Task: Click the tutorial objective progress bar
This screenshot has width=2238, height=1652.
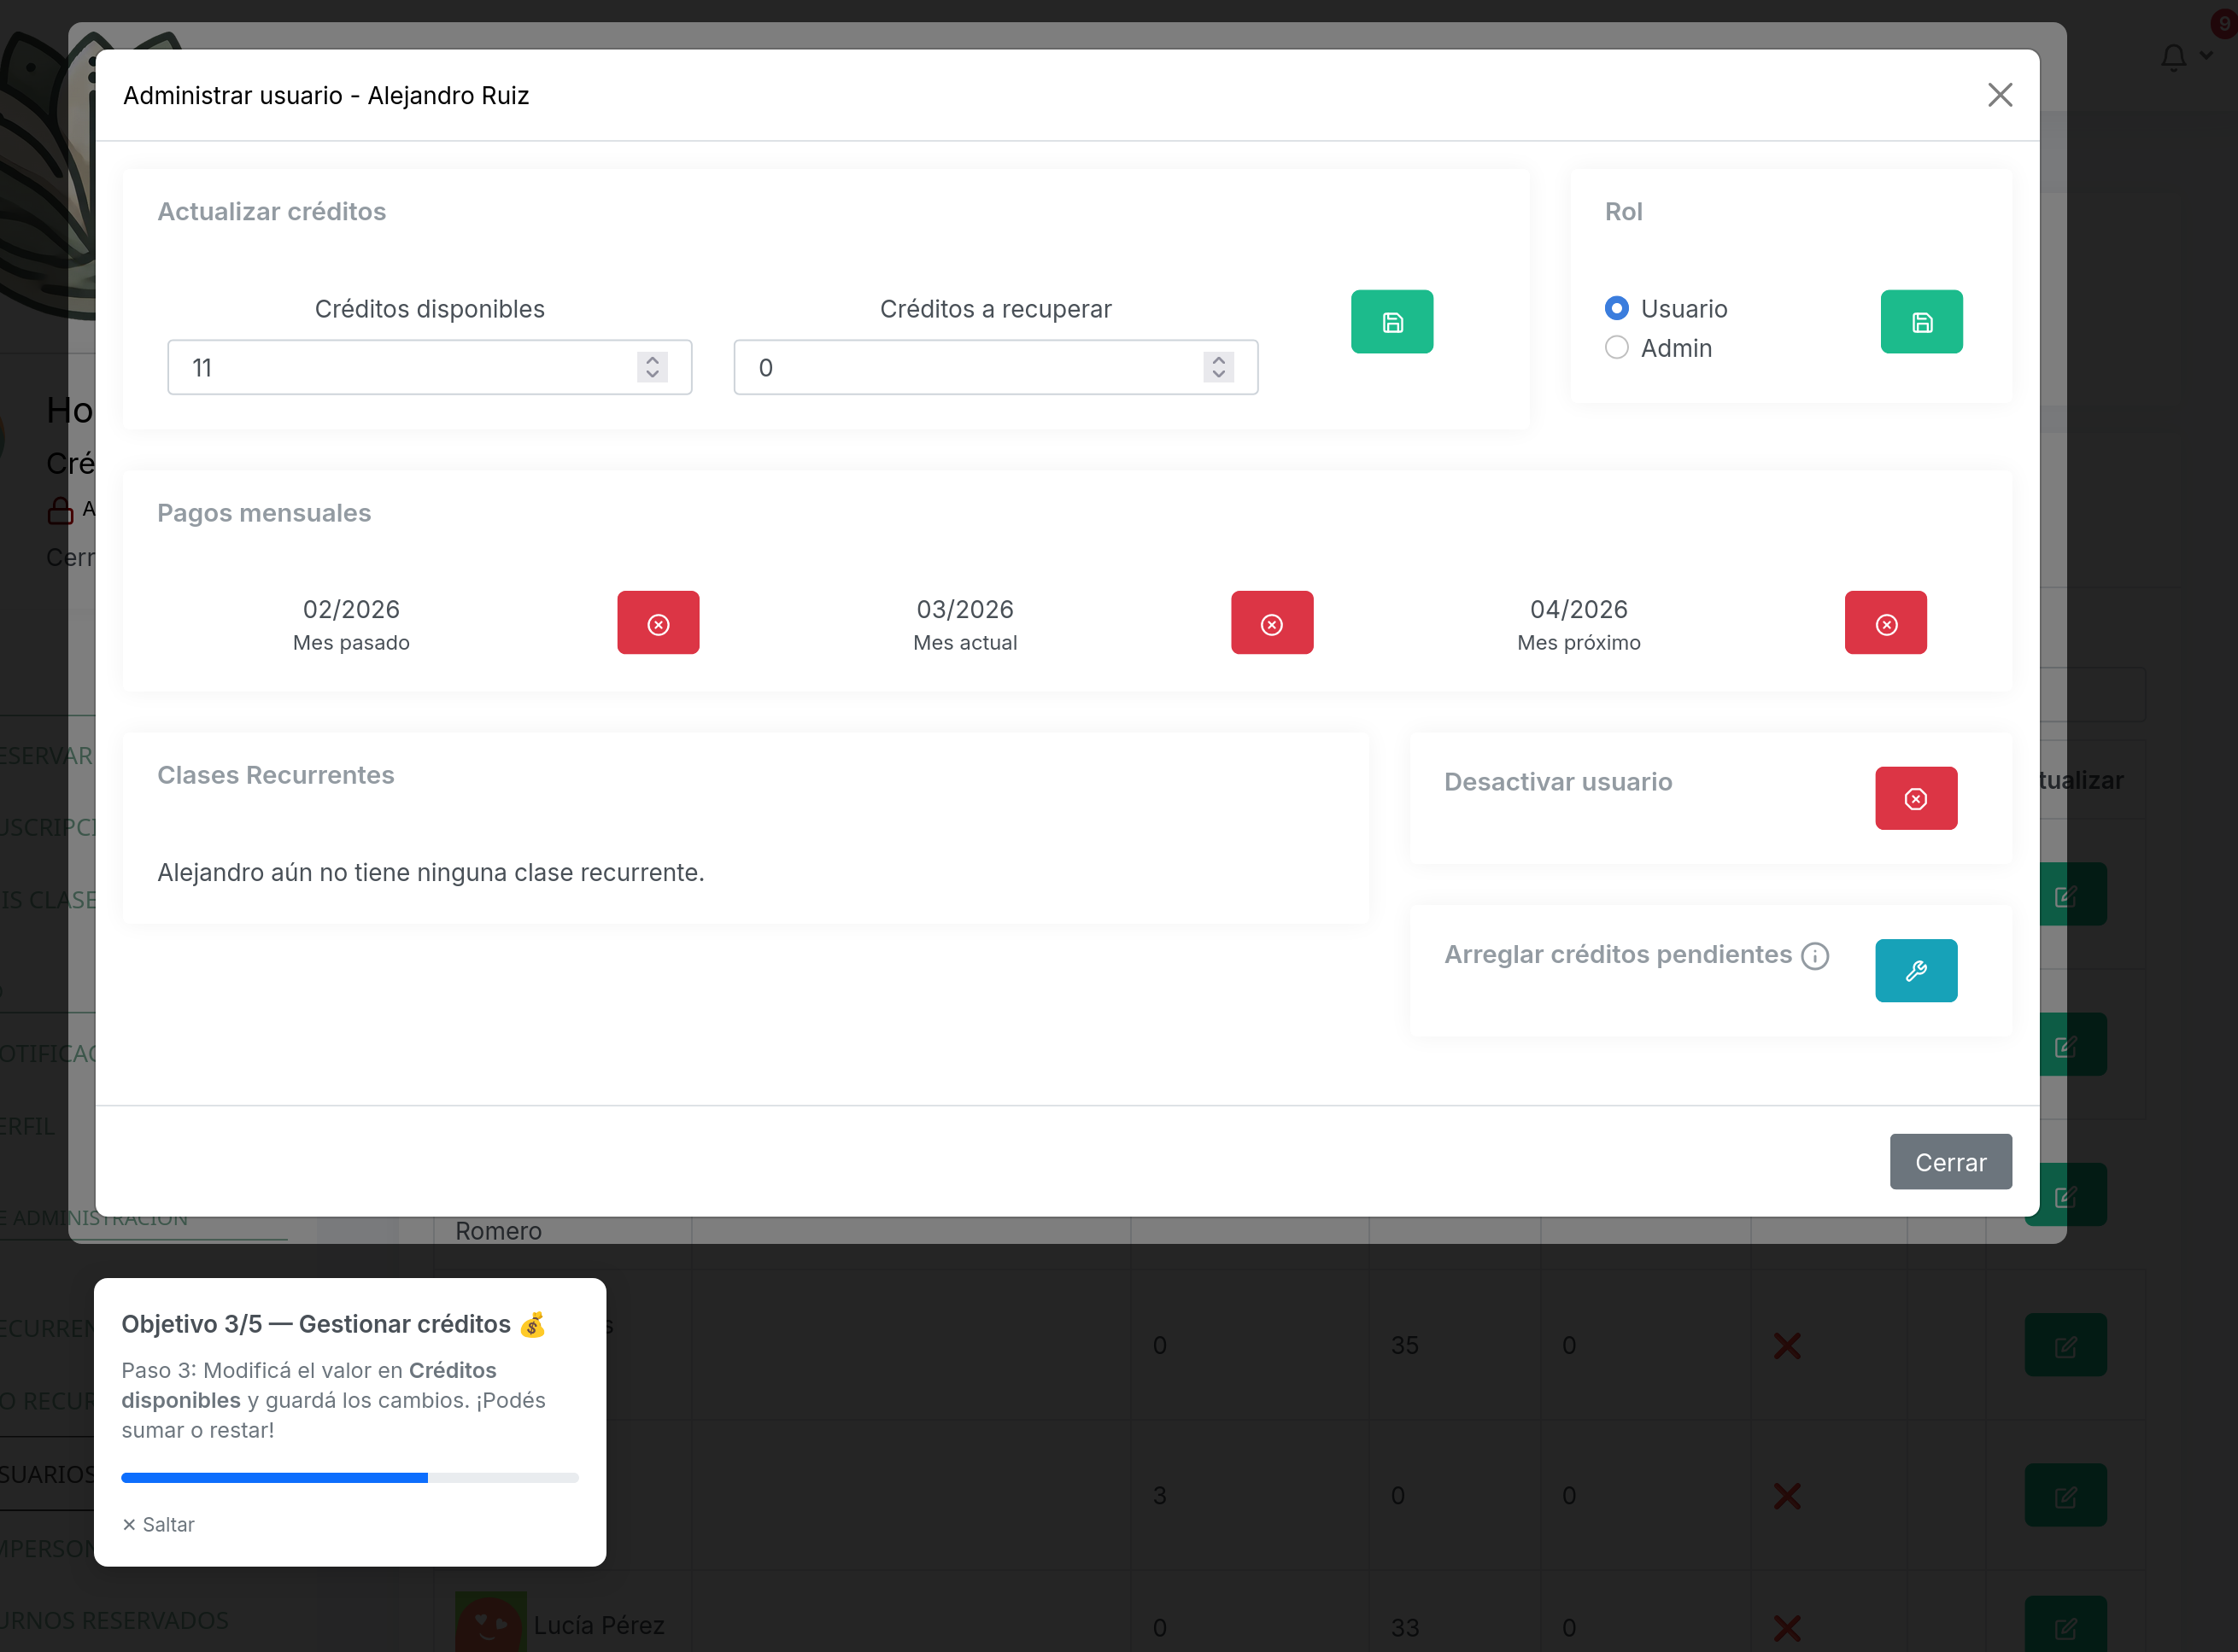Action: click(x=349, y=1477)
